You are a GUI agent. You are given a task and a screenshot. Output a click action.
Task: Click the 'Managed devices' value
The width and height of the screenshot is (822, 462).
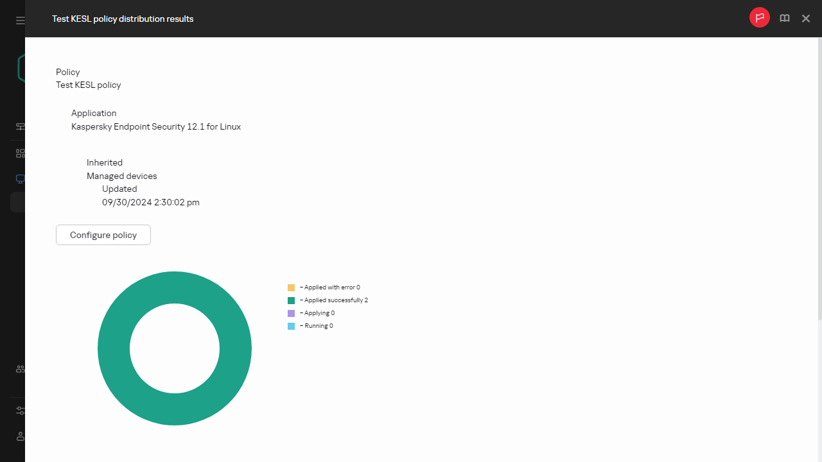coord(122,176)
